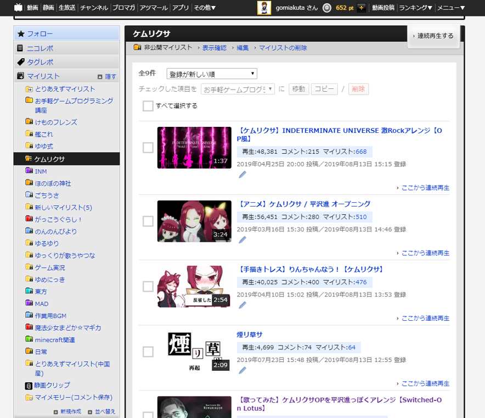This screenshot has width=485, height=418.
Task: Click ここから連続再生 under りんちゃんなう！
Action: [425, 318]
